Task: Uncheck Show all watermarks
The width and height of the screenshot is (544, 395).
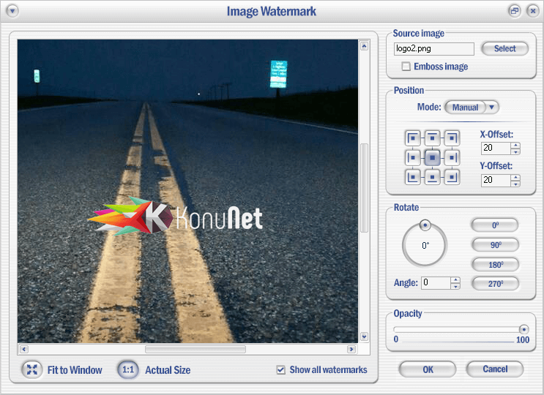Action: coord(280,369)
